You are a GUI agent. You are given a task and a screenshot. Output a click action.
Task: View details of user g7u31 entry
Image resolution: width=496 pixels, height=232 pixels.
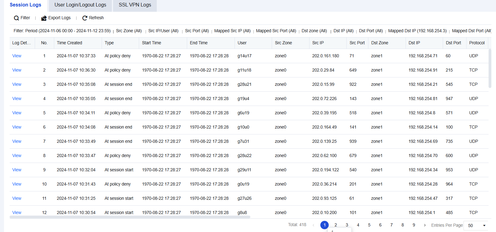(17, 141)
